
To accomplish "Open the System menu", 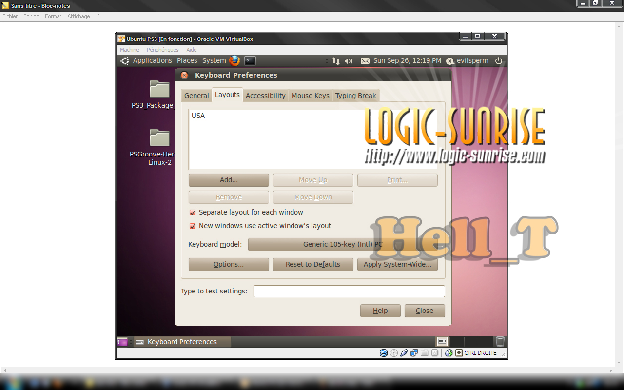I will coord(214,60).
